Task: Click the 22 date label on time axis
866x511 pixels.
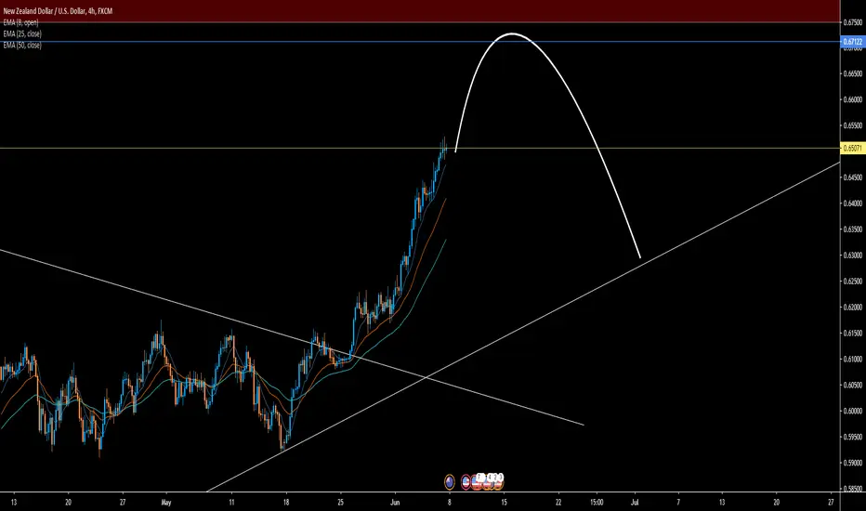Action: point(558,502)
